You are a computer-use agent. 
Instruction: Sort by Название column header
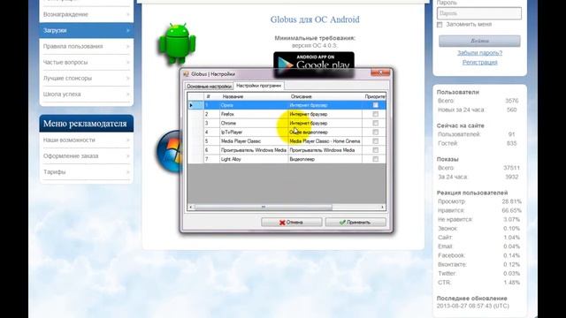coord(254,96)
